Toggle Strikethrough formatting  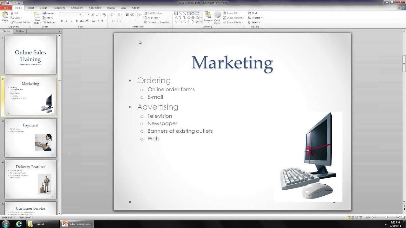[x=82, y=21]
